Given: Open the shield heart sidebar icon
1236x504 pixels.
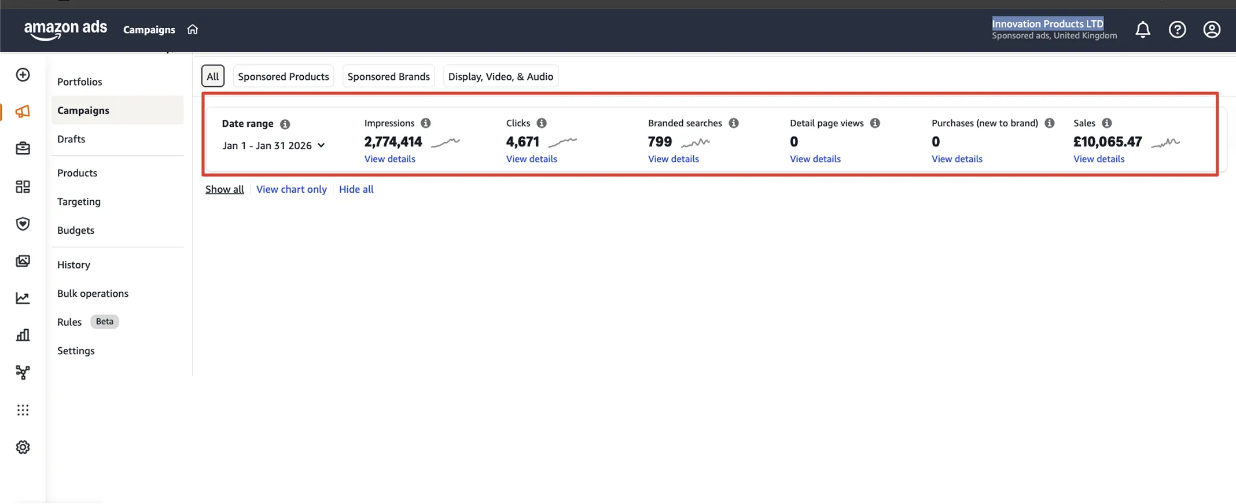Looking at the screenshot, I should click(23, 223).
